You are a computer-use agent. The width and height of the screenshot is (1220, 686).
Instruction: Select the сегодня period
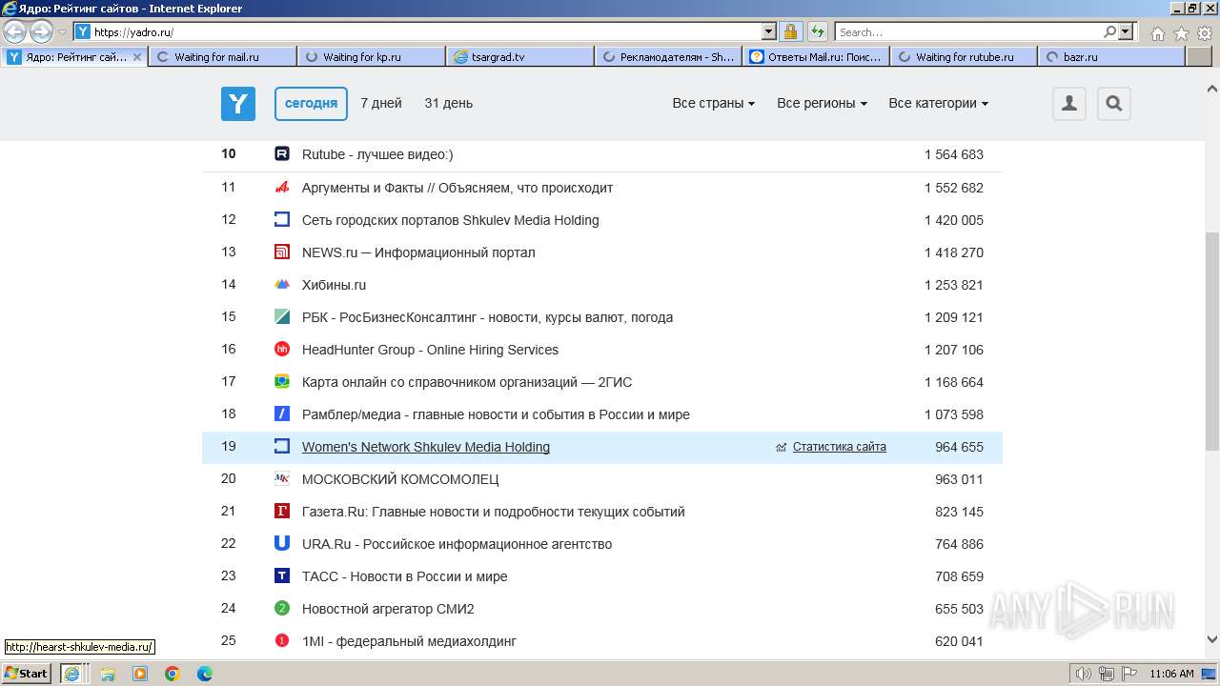click(311, 104)
